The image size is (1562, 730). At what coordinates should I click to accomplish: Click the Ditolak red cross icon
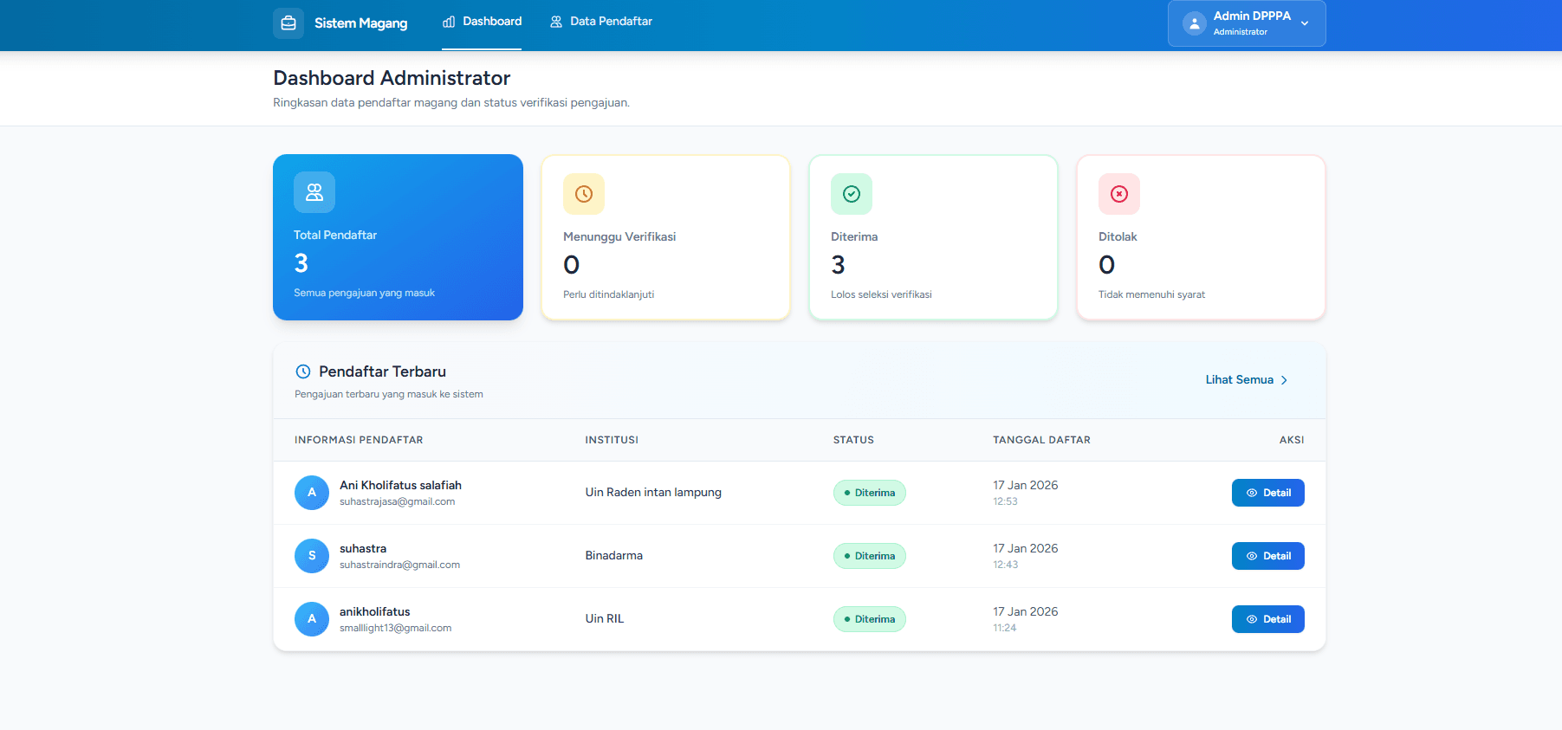pyautogui.click(x=1119, y=194)
